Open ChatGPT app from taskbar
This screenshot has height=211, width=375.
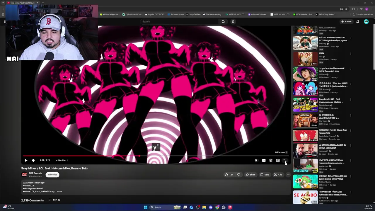click(224, 207)
